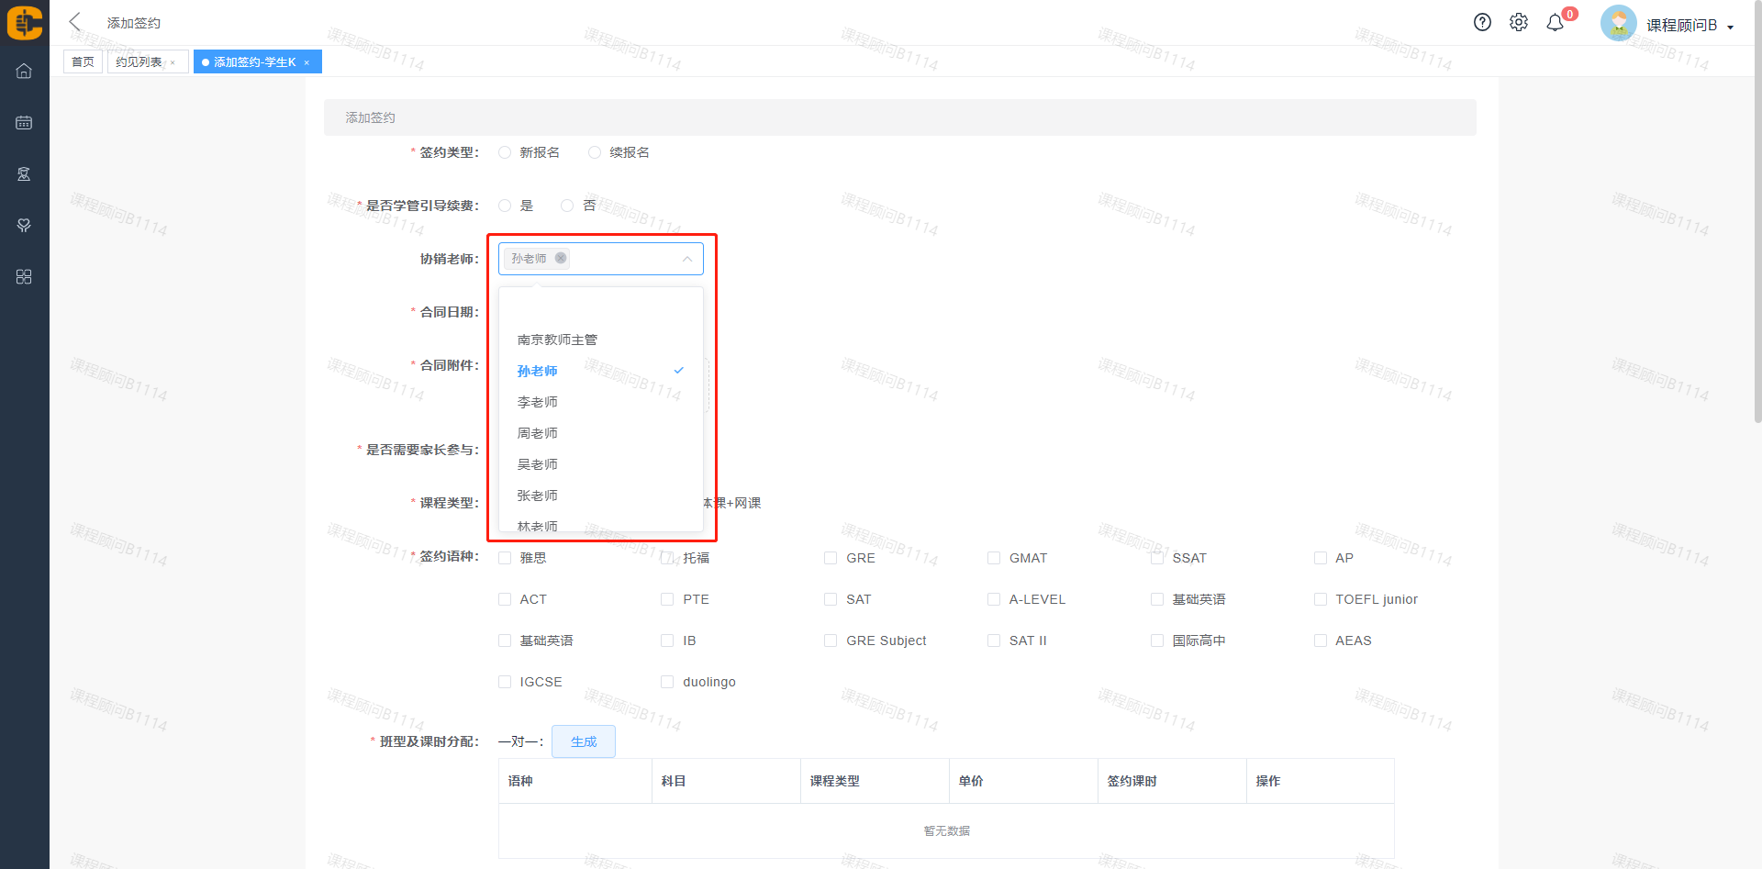Click the 生成 button
Viewport: 1762px width, 869px height.
(x=583, y=741)
